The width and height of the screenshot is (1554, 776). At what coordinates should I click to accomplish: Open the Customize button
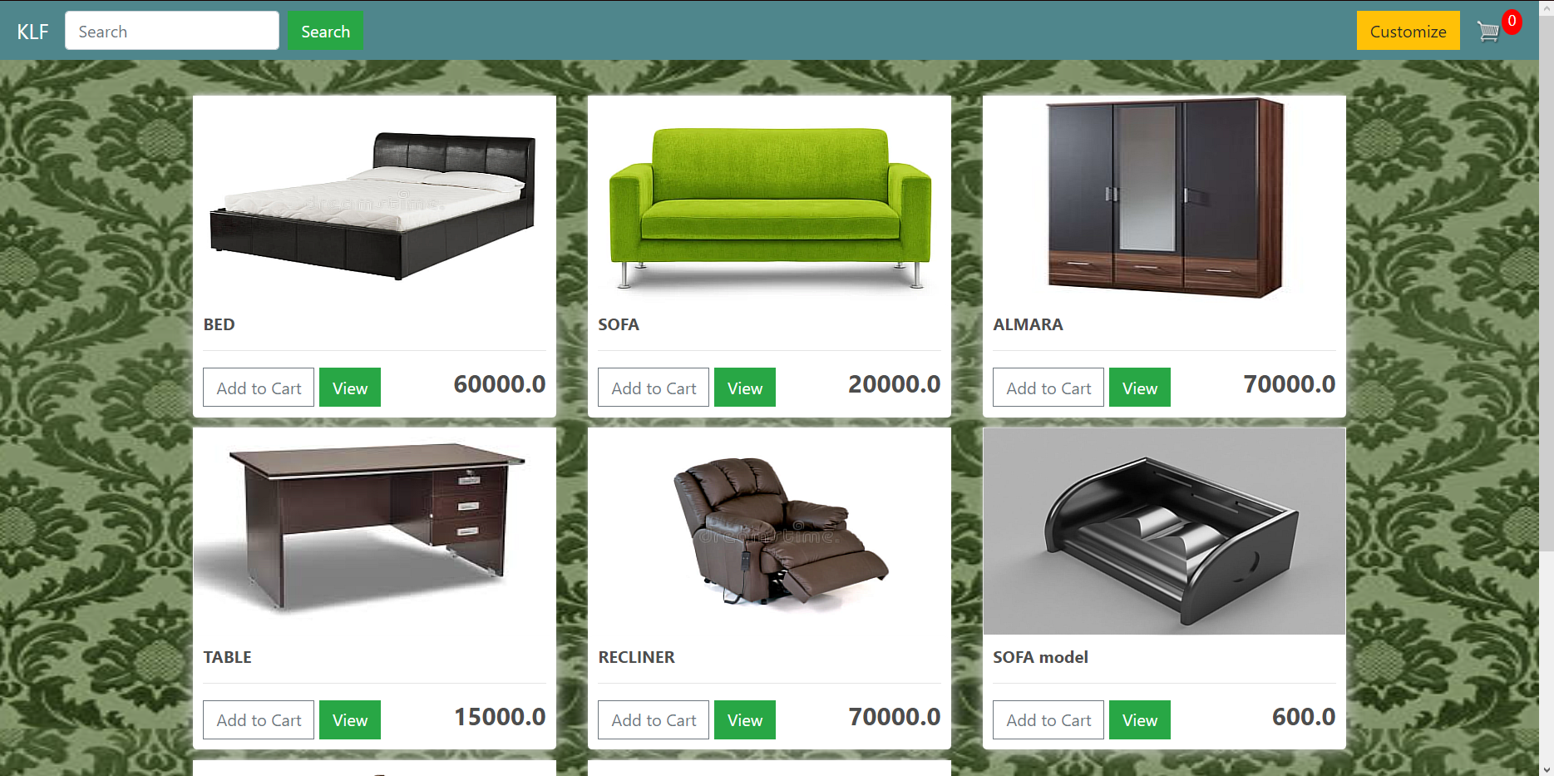click(x=1408, y=31)
